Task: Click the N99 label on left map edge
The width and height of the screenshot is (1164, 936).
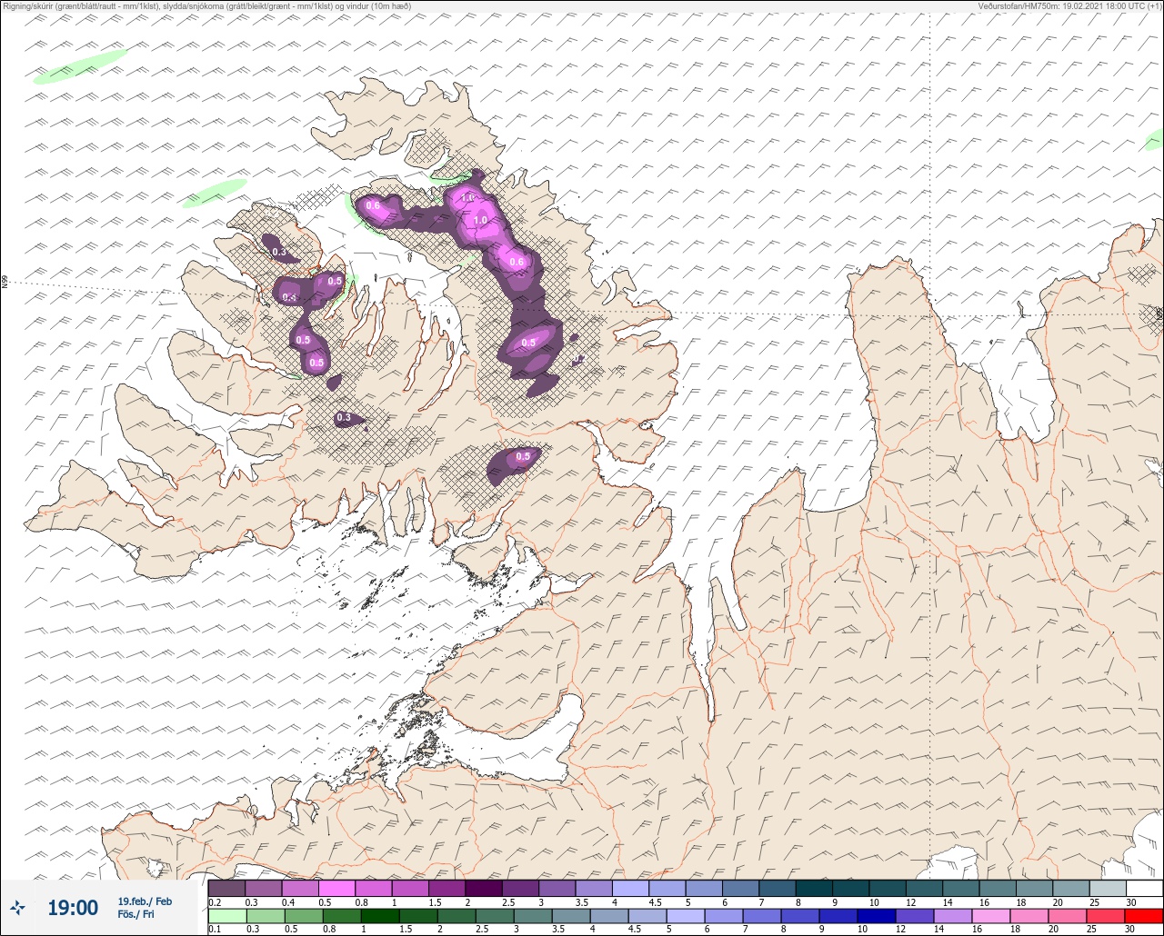Action: click(x=5, y=282)
